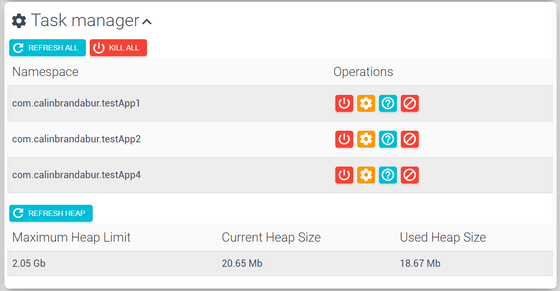This screenshot has height=291, width=560.
Task: Click the Refresh All button
Action: 48,48
